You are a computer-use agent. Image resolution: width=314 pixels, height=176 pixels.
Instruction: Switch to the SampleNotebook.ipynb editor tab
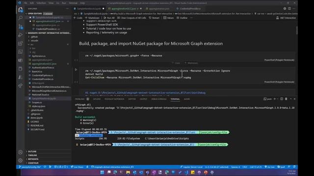coord(89,9)
